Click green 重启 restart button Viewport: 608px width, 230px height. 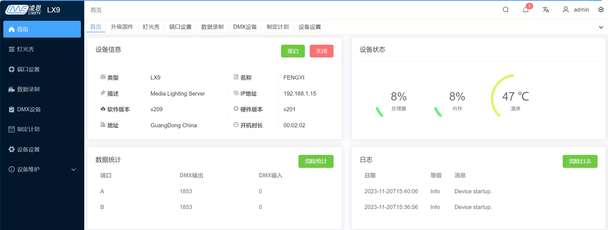(x=293, y=51)
